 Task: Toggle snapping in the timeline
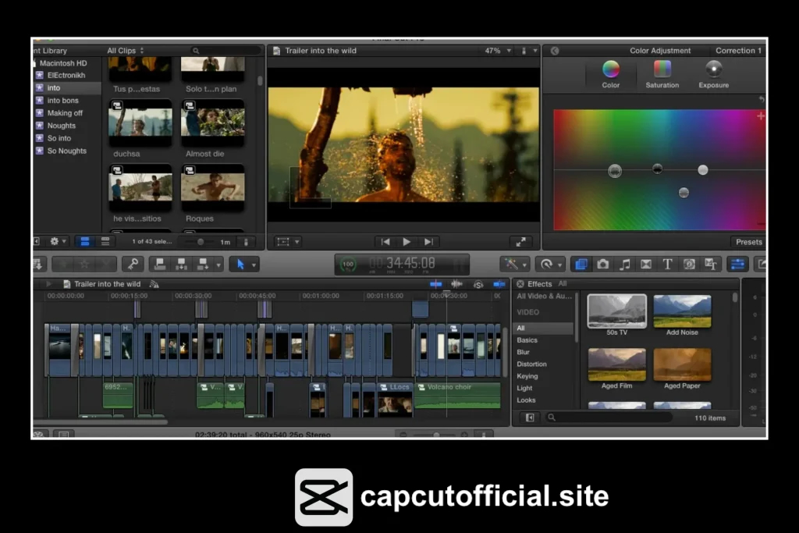[499, 284]
